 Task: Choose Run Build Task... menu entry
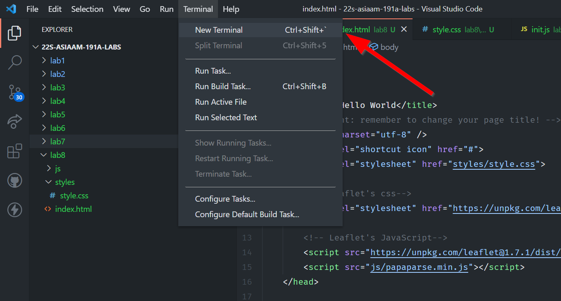tap(223, 86)
